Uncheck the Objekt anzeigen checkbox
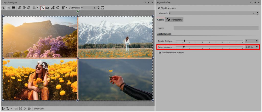Image resolution: width=262 pixels, height=112 pixels. pyautogui.click(x=159, y=8)
